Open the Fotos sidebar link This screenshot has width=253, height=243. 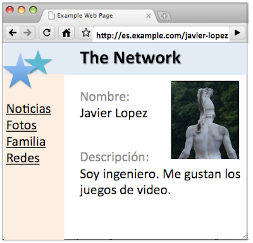22,125
